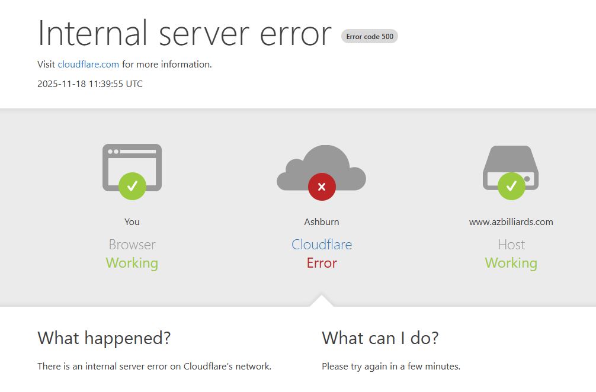Toggle the browser Working status

[132, 263]
